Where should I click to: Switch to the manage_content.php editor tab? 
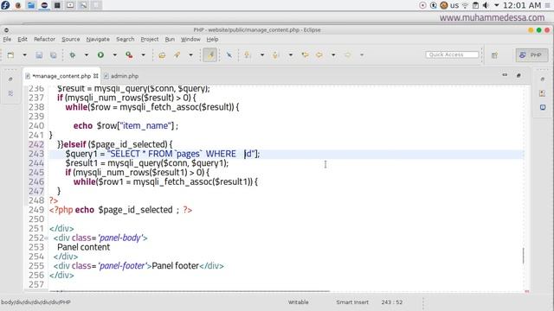pyautogui.click(x=61, y=76)
